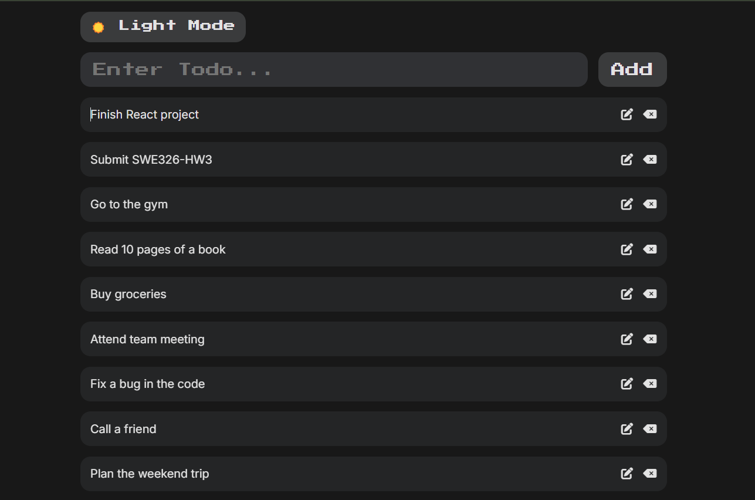This screenshot has width=755, height=500.
Task: Remove the 'Plan the weekend trip' todo
Action: point(649,474)
